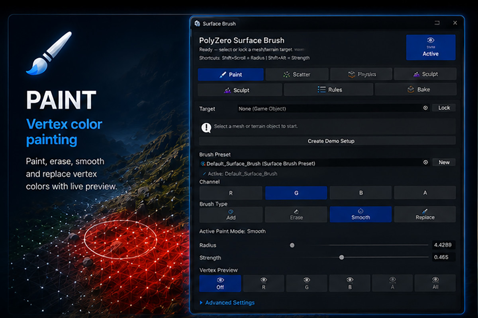Show Vertex Preview for B

(x=350, y=283)
